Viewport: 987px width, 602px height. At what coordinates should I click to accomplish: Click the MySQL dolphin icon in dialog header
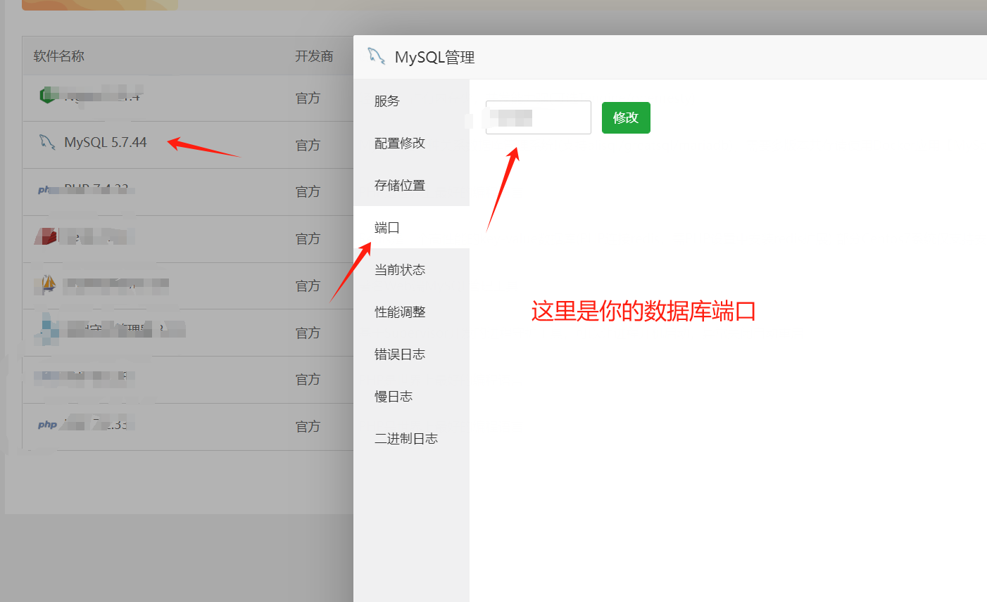tap(377, 56)
